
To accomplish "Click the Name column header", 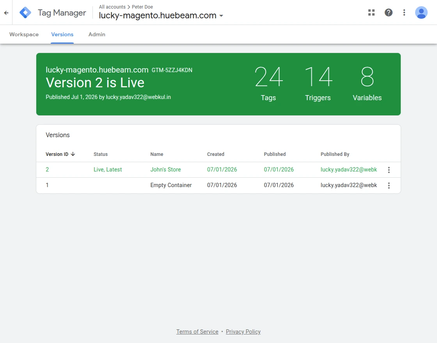I will [x=156, y=154].
